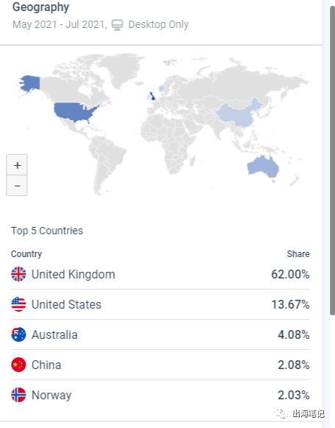Click the map zoom out minus button

(17, 186)
